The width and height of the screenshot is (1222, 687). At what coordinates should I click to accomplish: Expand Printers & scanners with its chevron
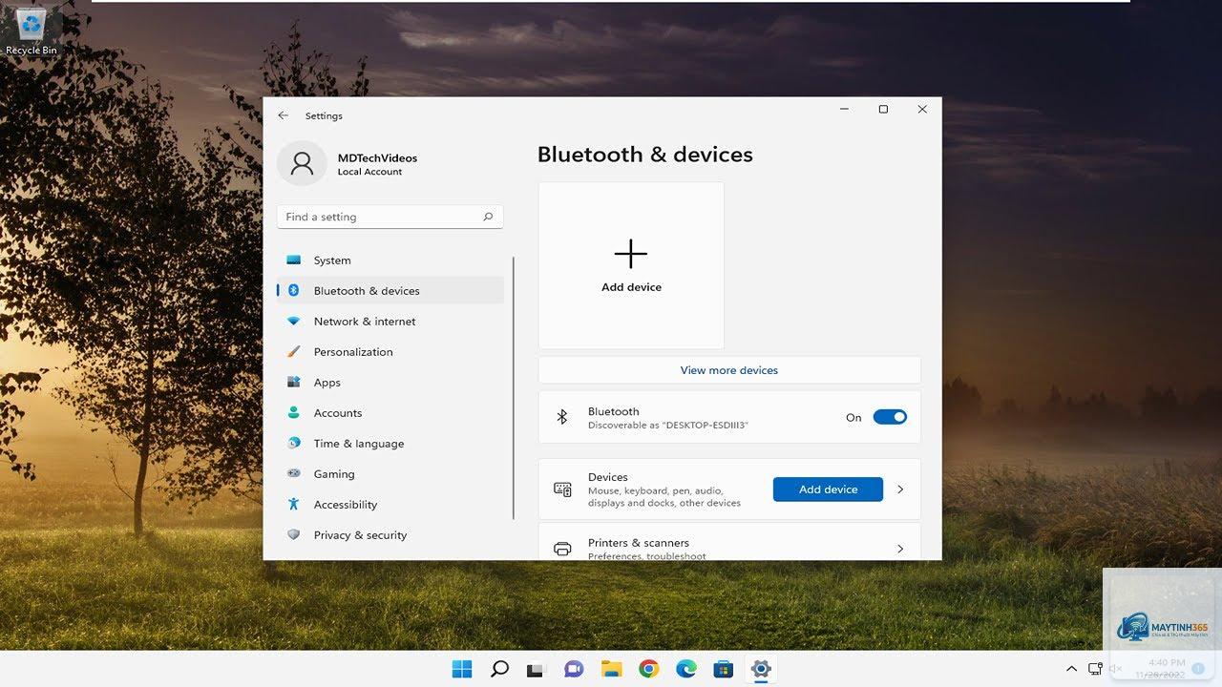[x=900, y=549]
